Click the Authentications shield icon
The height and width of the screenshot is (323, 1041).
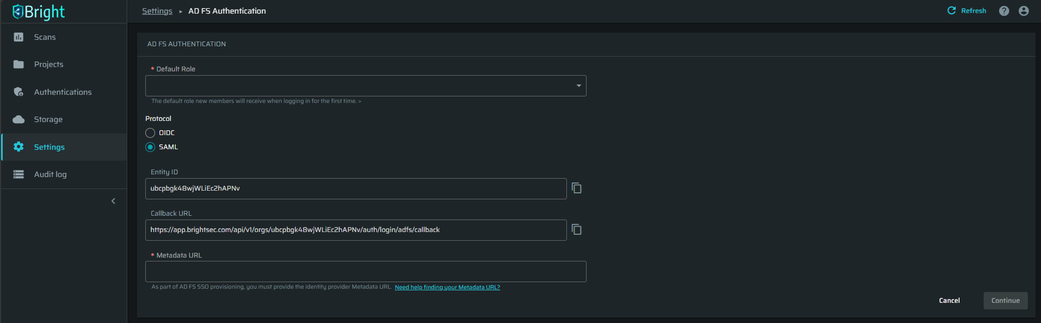tap(19, 92)
